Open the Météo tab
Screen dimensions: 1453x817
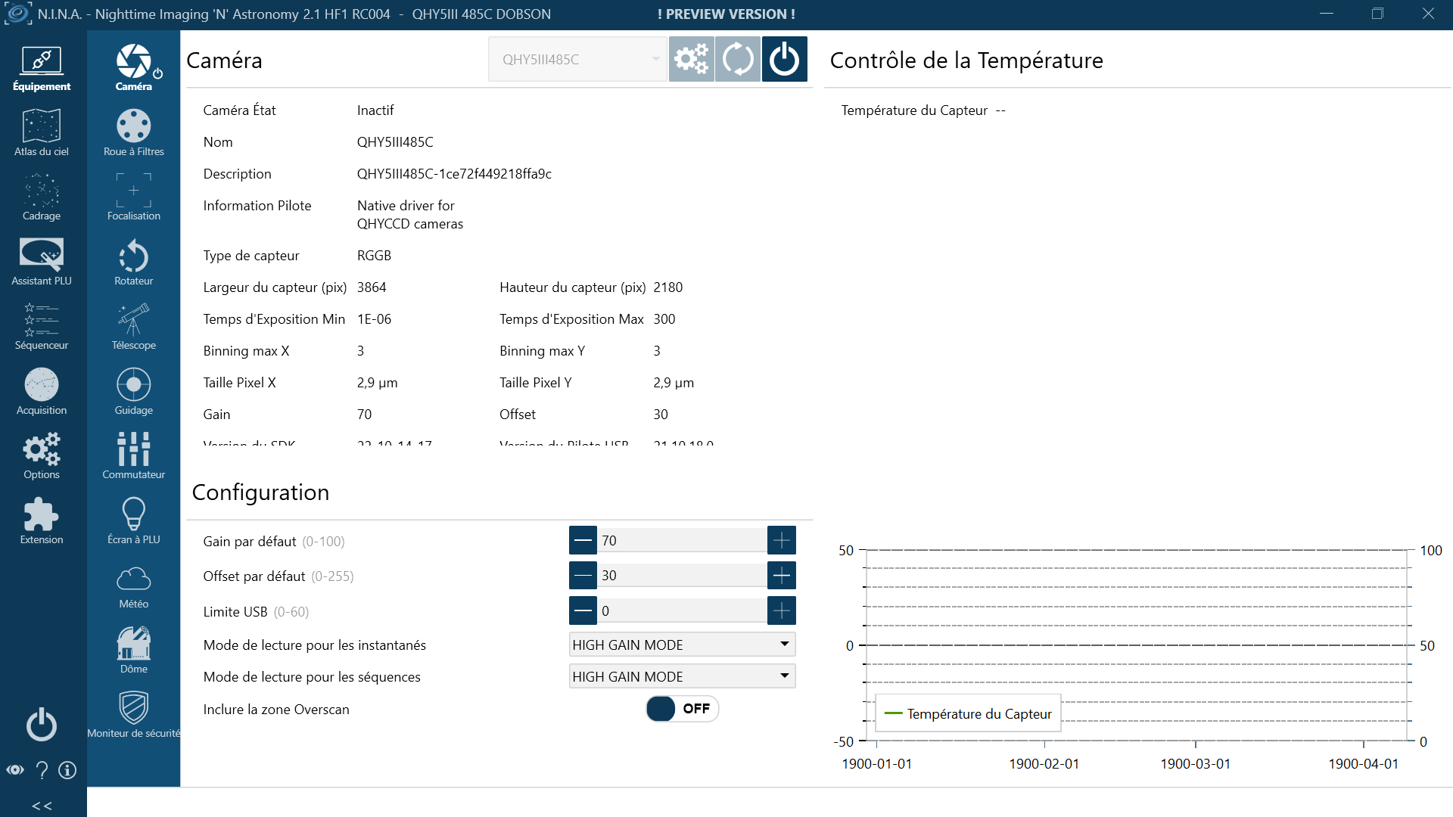click(x=134, y=586)
